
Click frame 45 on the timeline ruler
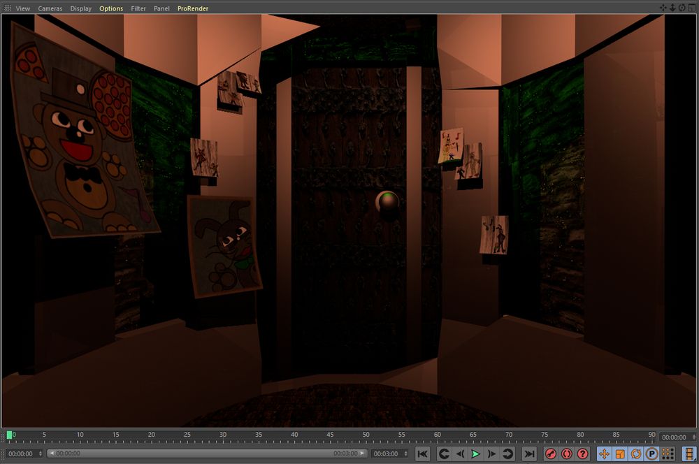tap(330, 437)
